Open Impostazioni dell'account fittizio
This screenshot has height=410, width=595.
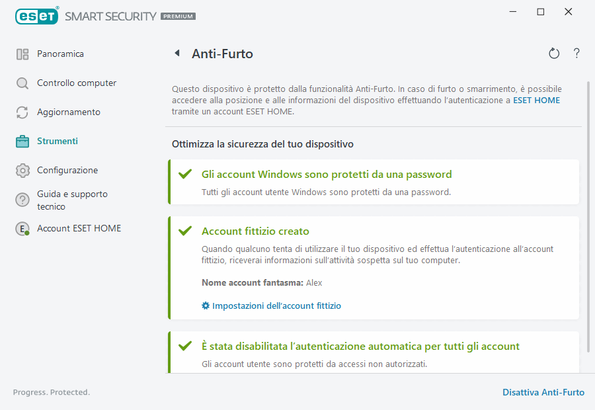[276, 306]
